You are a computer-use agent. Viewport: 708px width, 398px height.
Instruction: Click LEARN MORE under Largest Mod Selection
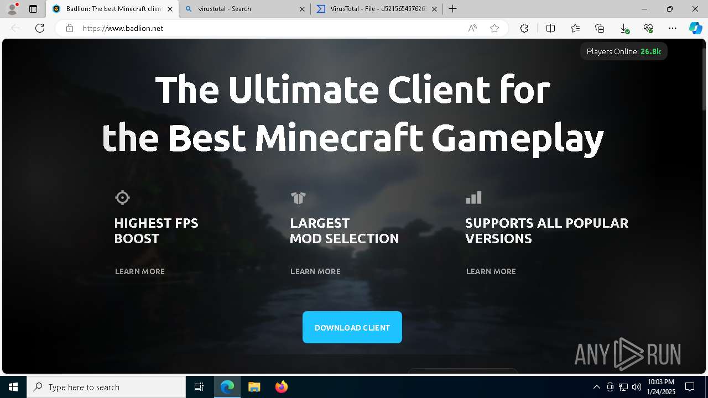click(315, 271)
